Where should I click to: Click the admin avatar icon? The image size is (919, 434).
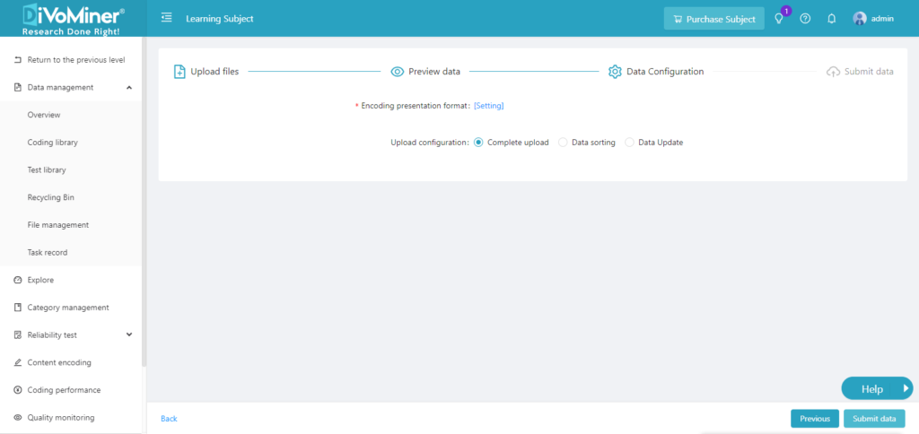point(860,18)
